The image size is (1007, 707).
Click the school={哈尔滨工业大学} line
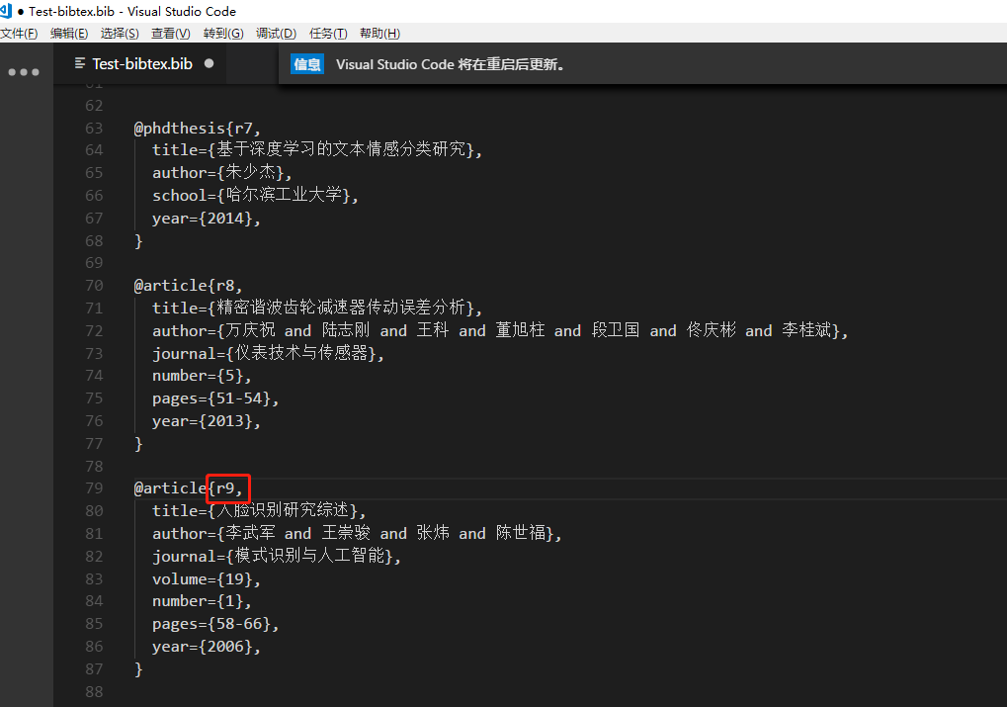click(255, 195)
